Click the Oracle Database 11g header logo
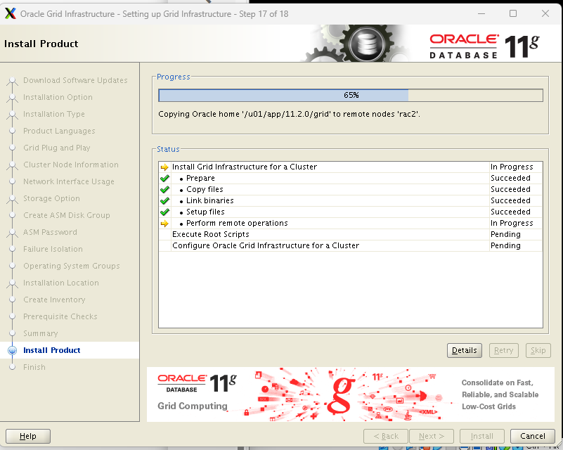This screenshot has height=450, width=563. 484,46
